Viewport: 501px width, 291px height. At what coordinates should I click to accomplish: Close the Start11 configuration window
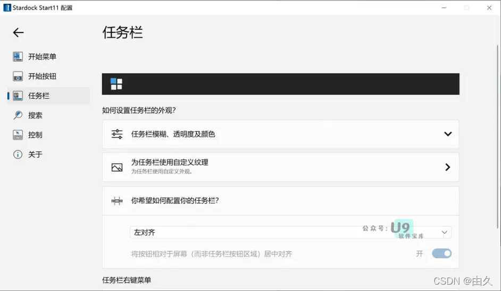click(x=489, y=7)
